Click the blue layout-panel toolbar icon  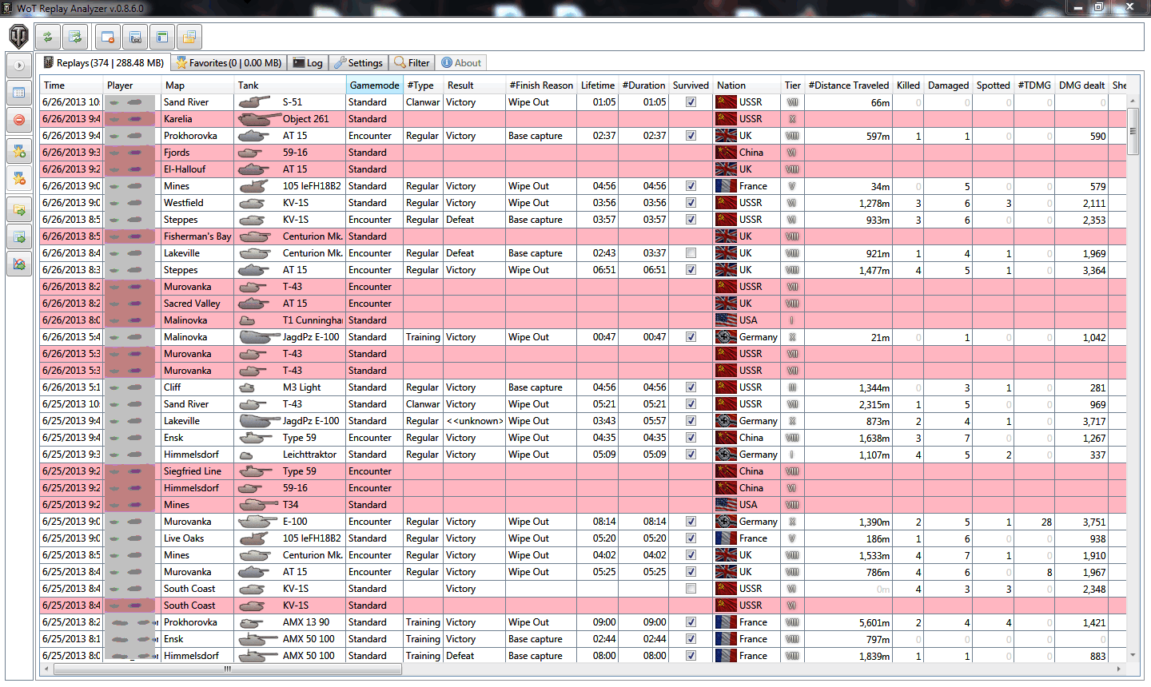coord(161,37)
